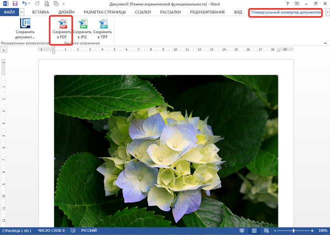Open the proofing errors icon in status bar
This screenshot has width=330, height=235.
coord(73,231)
